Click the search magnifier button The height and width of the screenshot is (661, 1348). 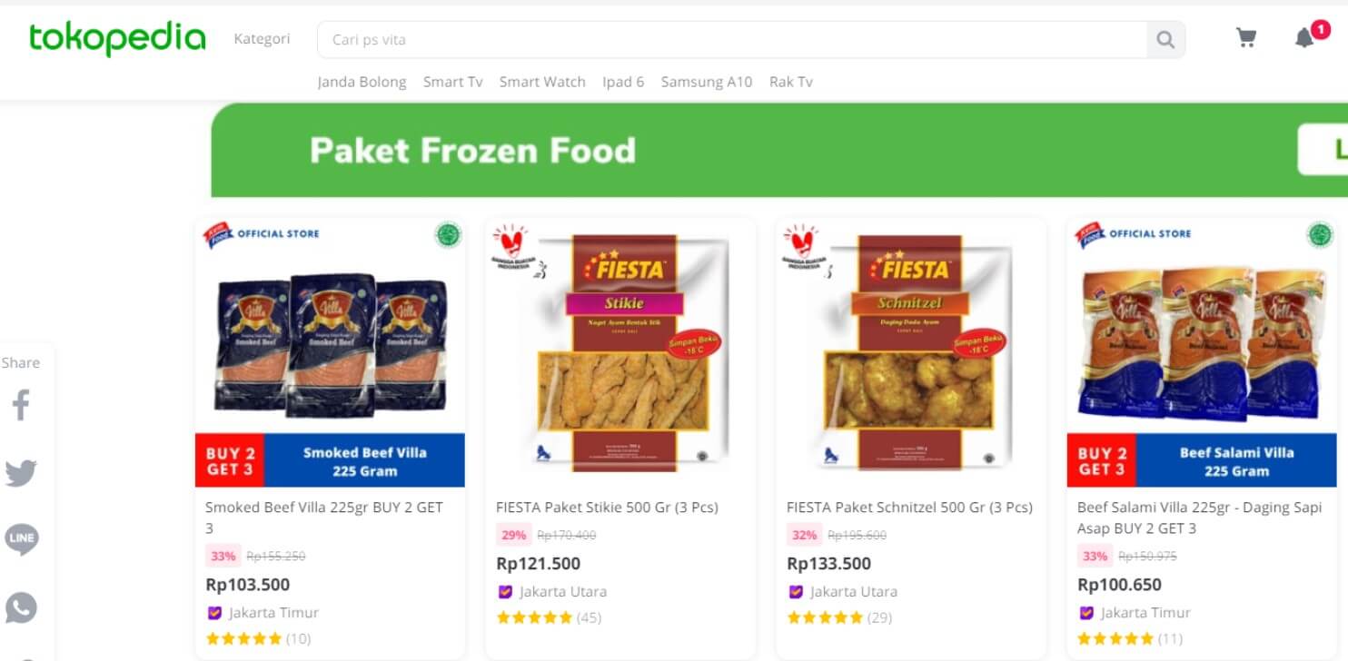tap(1165, 40)
